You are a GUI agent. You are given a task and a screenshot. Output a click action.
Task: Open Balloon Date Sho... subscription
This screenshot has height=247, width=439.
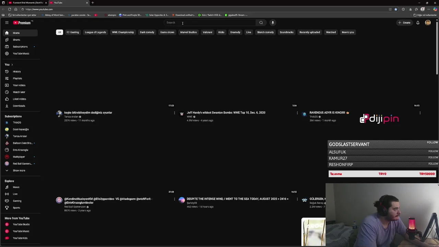coord(21,143)
